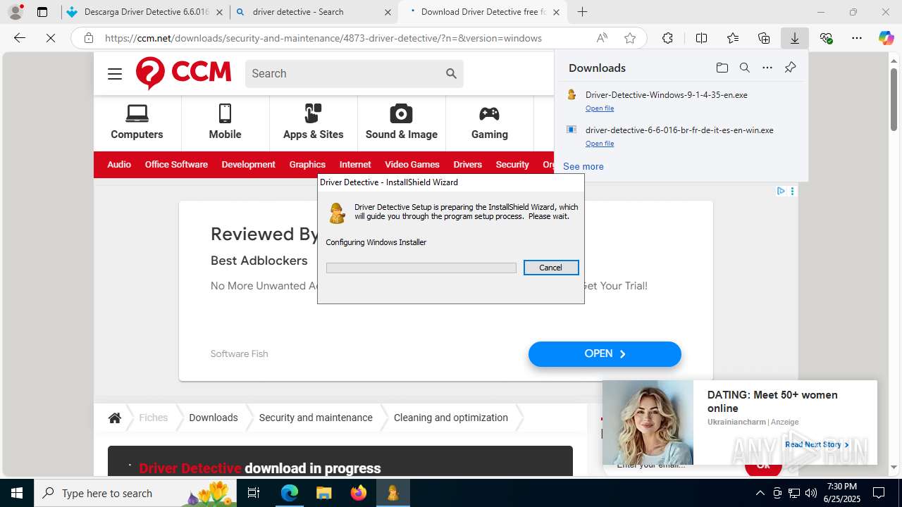Open the Gaming category
Screen dimensions: 902x507
(x=489, y=123)
